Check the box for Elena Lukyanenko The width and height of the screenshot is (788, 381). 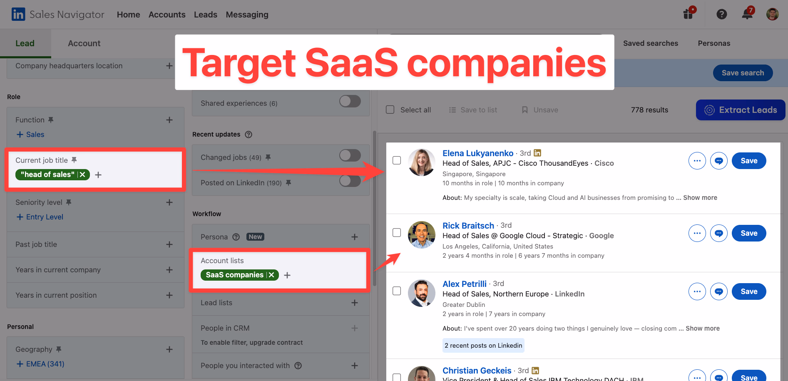pos(397,160)
